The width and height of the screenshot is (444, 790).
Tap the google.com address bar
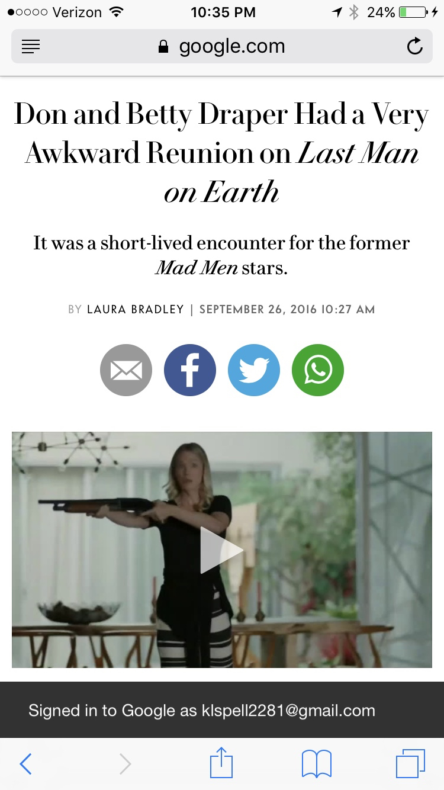[222, 46]
